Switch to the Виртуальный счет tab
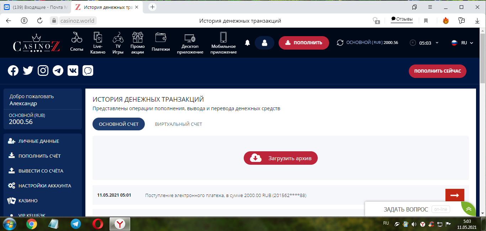Image resolution: width=486 pixels, height=231 pixels. pos(178,124)
